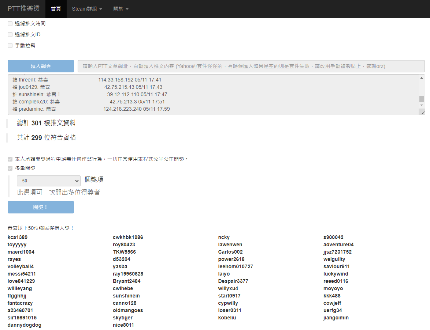Click the 匯入網頁 button
The image size is (430, 330).
[41, 66]
